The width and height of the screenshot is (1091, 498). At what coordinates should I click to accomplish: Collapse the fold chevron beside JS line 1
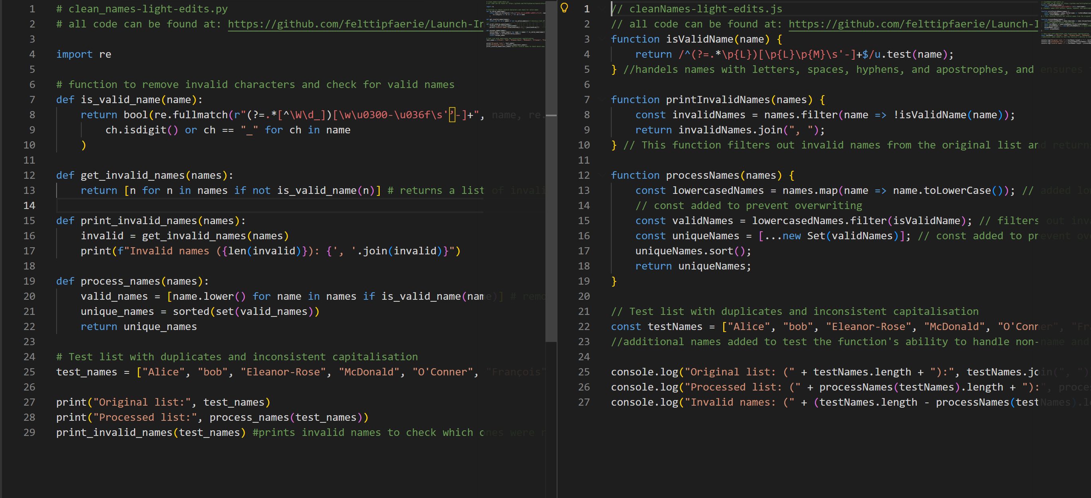tap(602, 8)
